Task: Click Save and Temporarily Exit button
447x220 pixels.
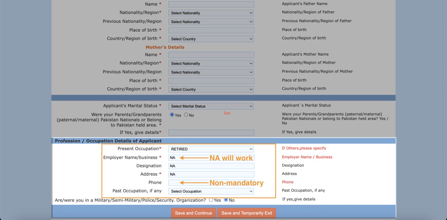Action: pyautogui.click(x=247, y=213)
